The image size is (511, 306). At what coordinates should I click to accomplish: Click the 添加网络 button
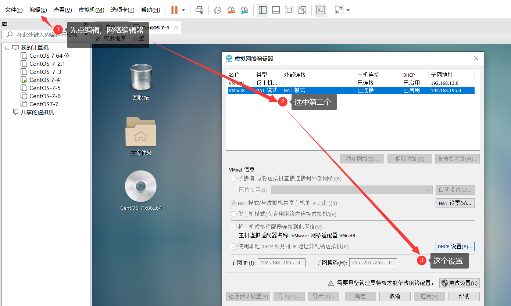point(362,159)
